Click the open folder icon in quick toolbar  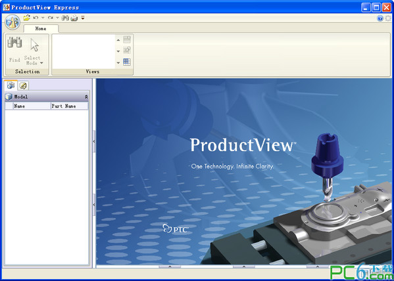coord(26,18)
